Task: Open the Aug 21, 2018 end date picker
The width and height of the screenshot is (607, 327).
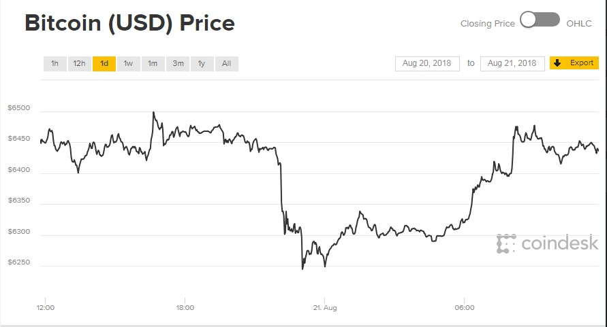Action: 512,63
